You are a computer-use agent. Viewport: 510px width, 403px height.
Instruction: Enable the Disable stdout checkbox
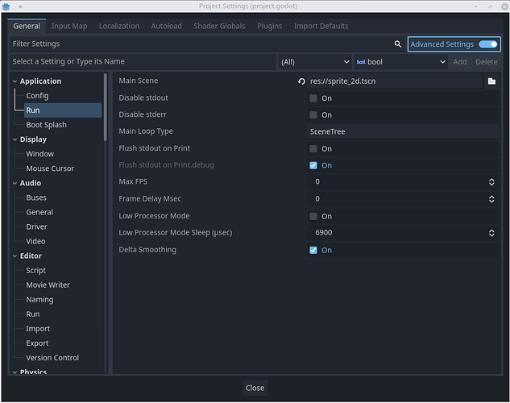click(x=313, y=98)
